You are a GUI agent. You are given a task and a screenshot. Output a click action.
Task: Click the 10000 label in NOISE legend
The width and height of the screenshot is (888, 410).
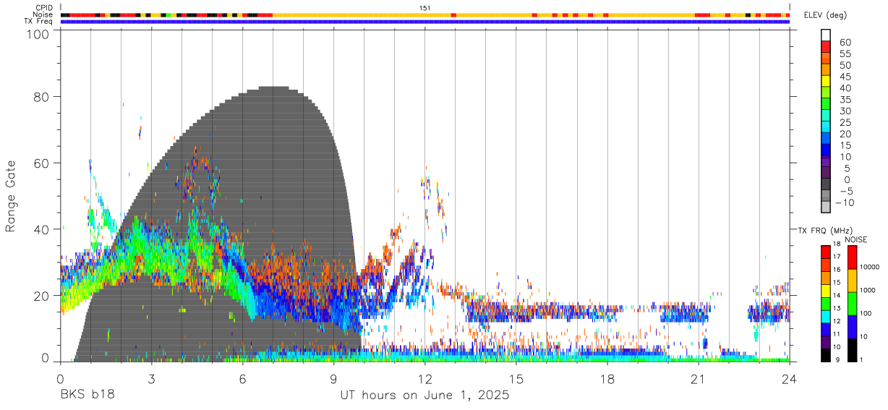click(x=871, y=268)
